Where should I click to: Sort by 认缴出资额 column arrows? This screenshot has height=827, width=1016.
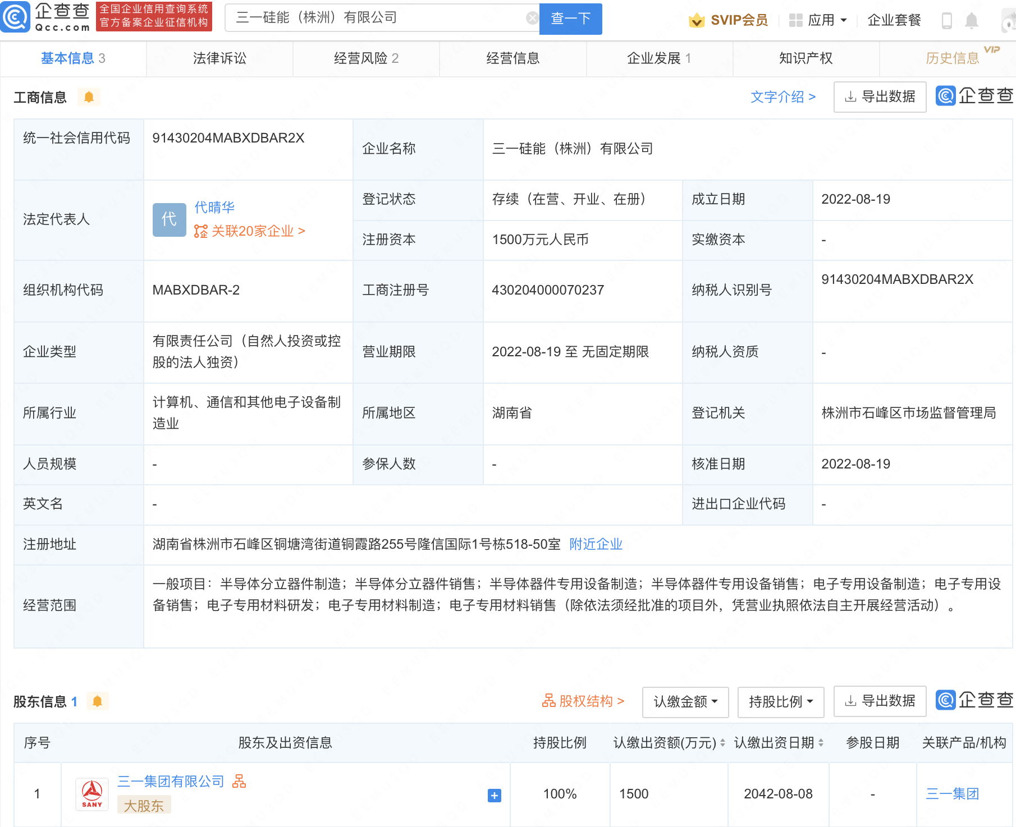[x=722, y=743]
